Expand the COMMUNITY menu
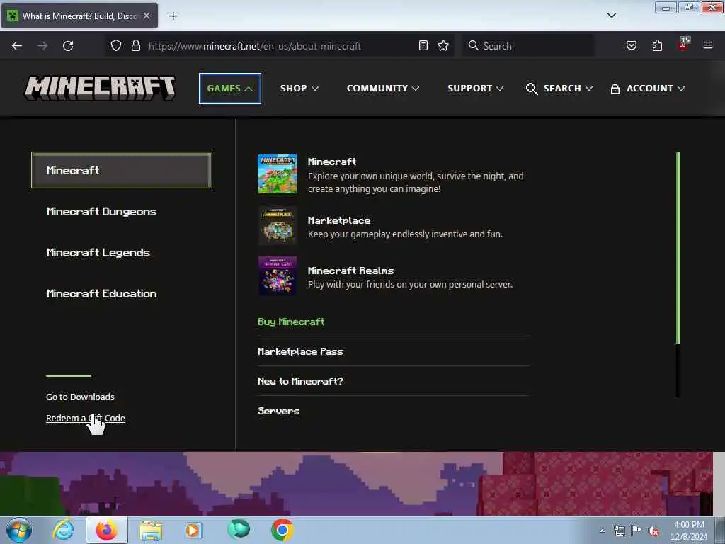 pyautogui.click(x=383, y=89)
